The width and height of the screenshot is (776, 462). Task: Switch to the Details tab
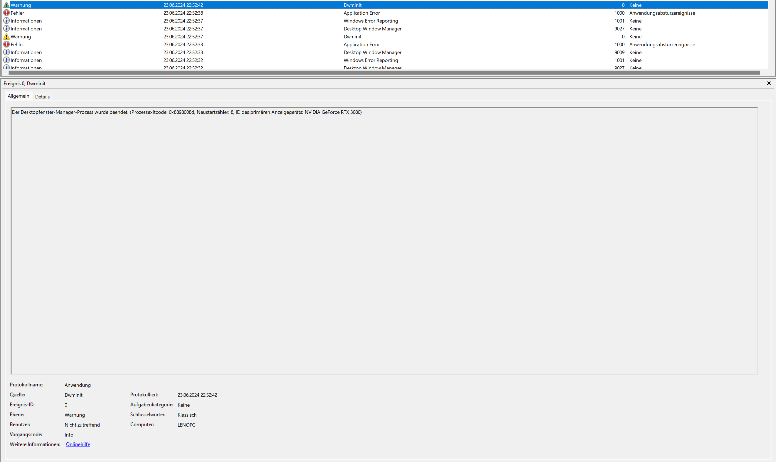pos(42,96)
